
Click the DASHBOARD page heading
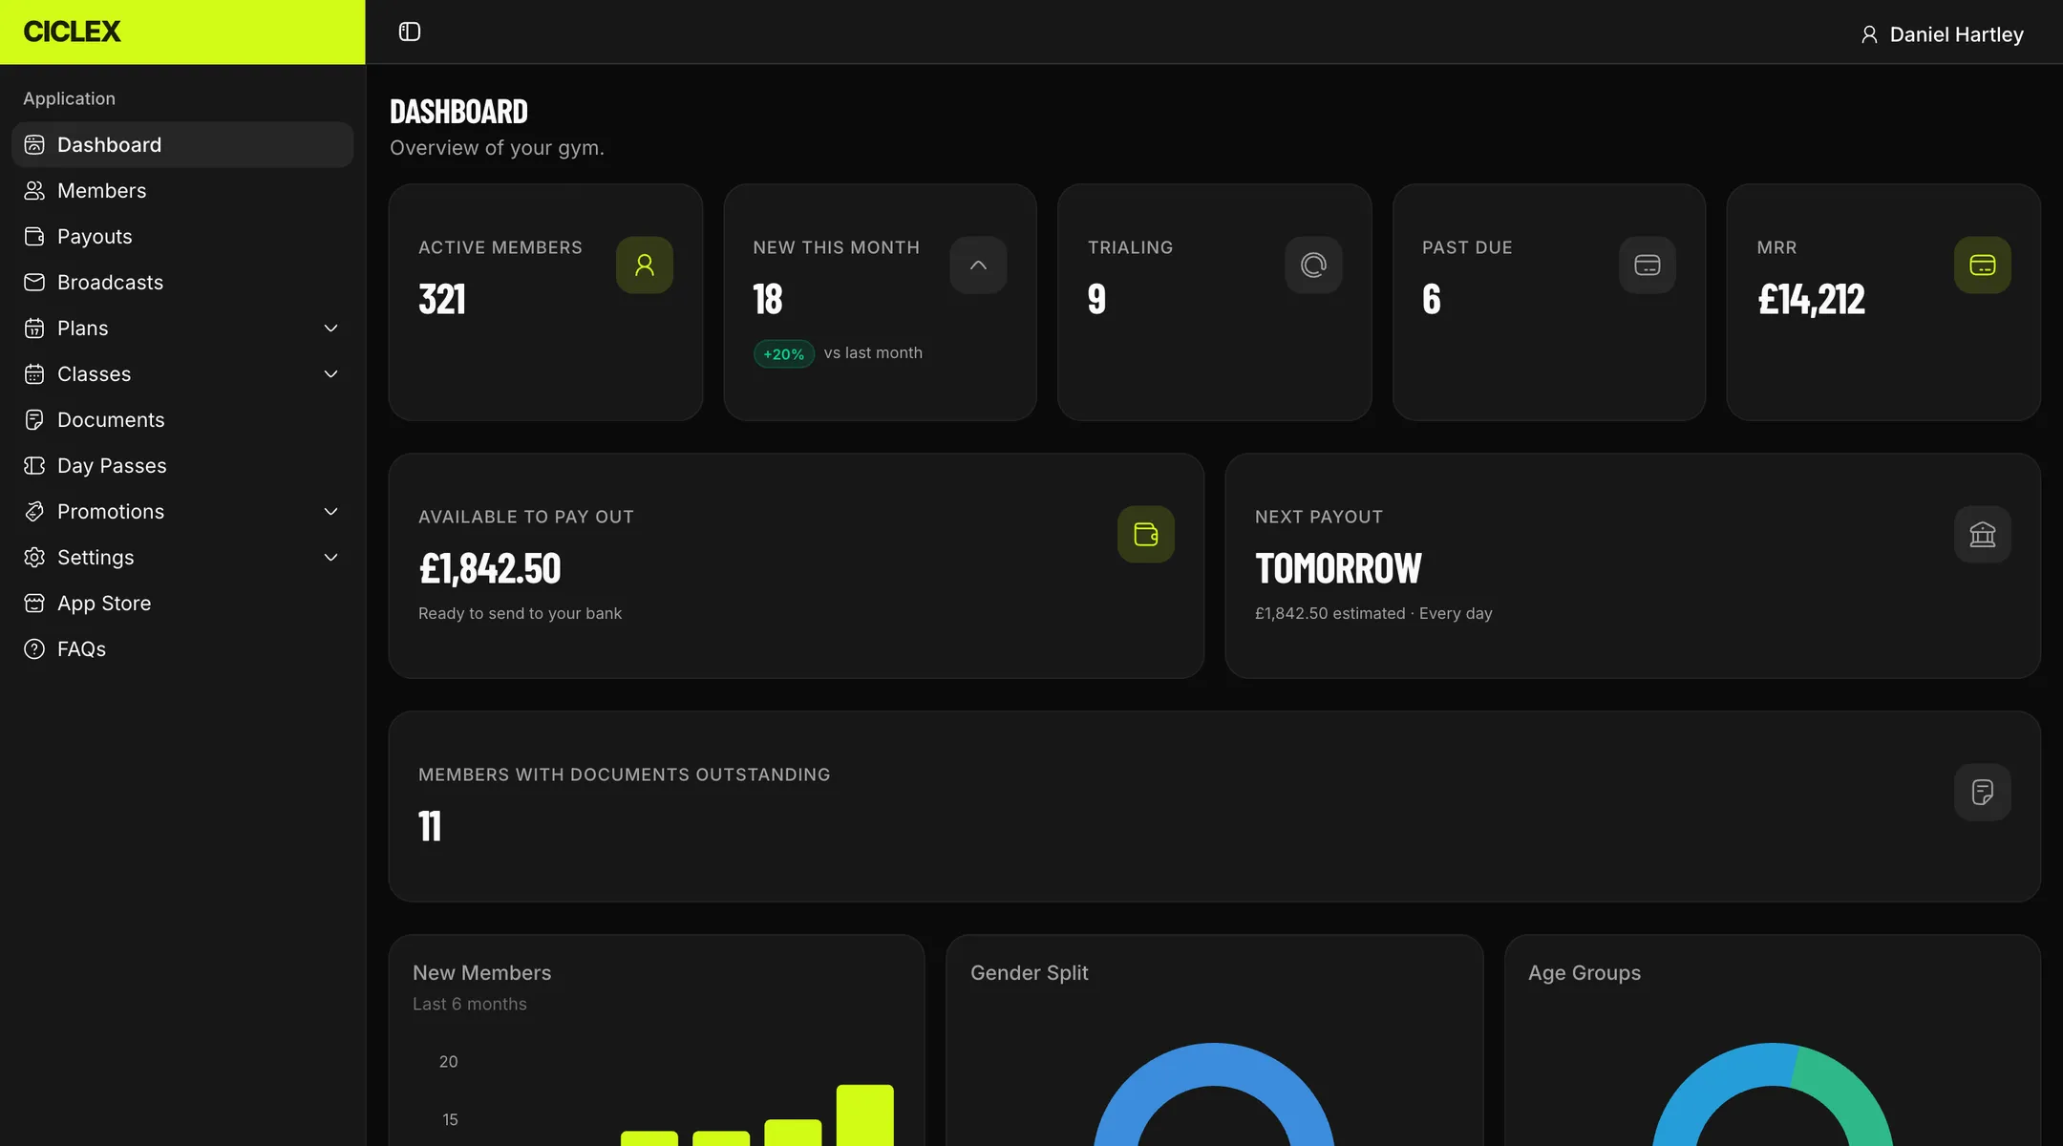pyautogui.click(x=458, y=112)
